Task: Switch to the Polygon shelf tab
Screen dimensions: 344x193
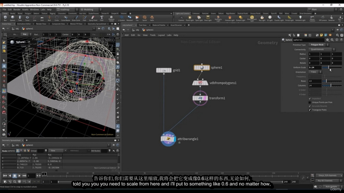Action: 28,13
